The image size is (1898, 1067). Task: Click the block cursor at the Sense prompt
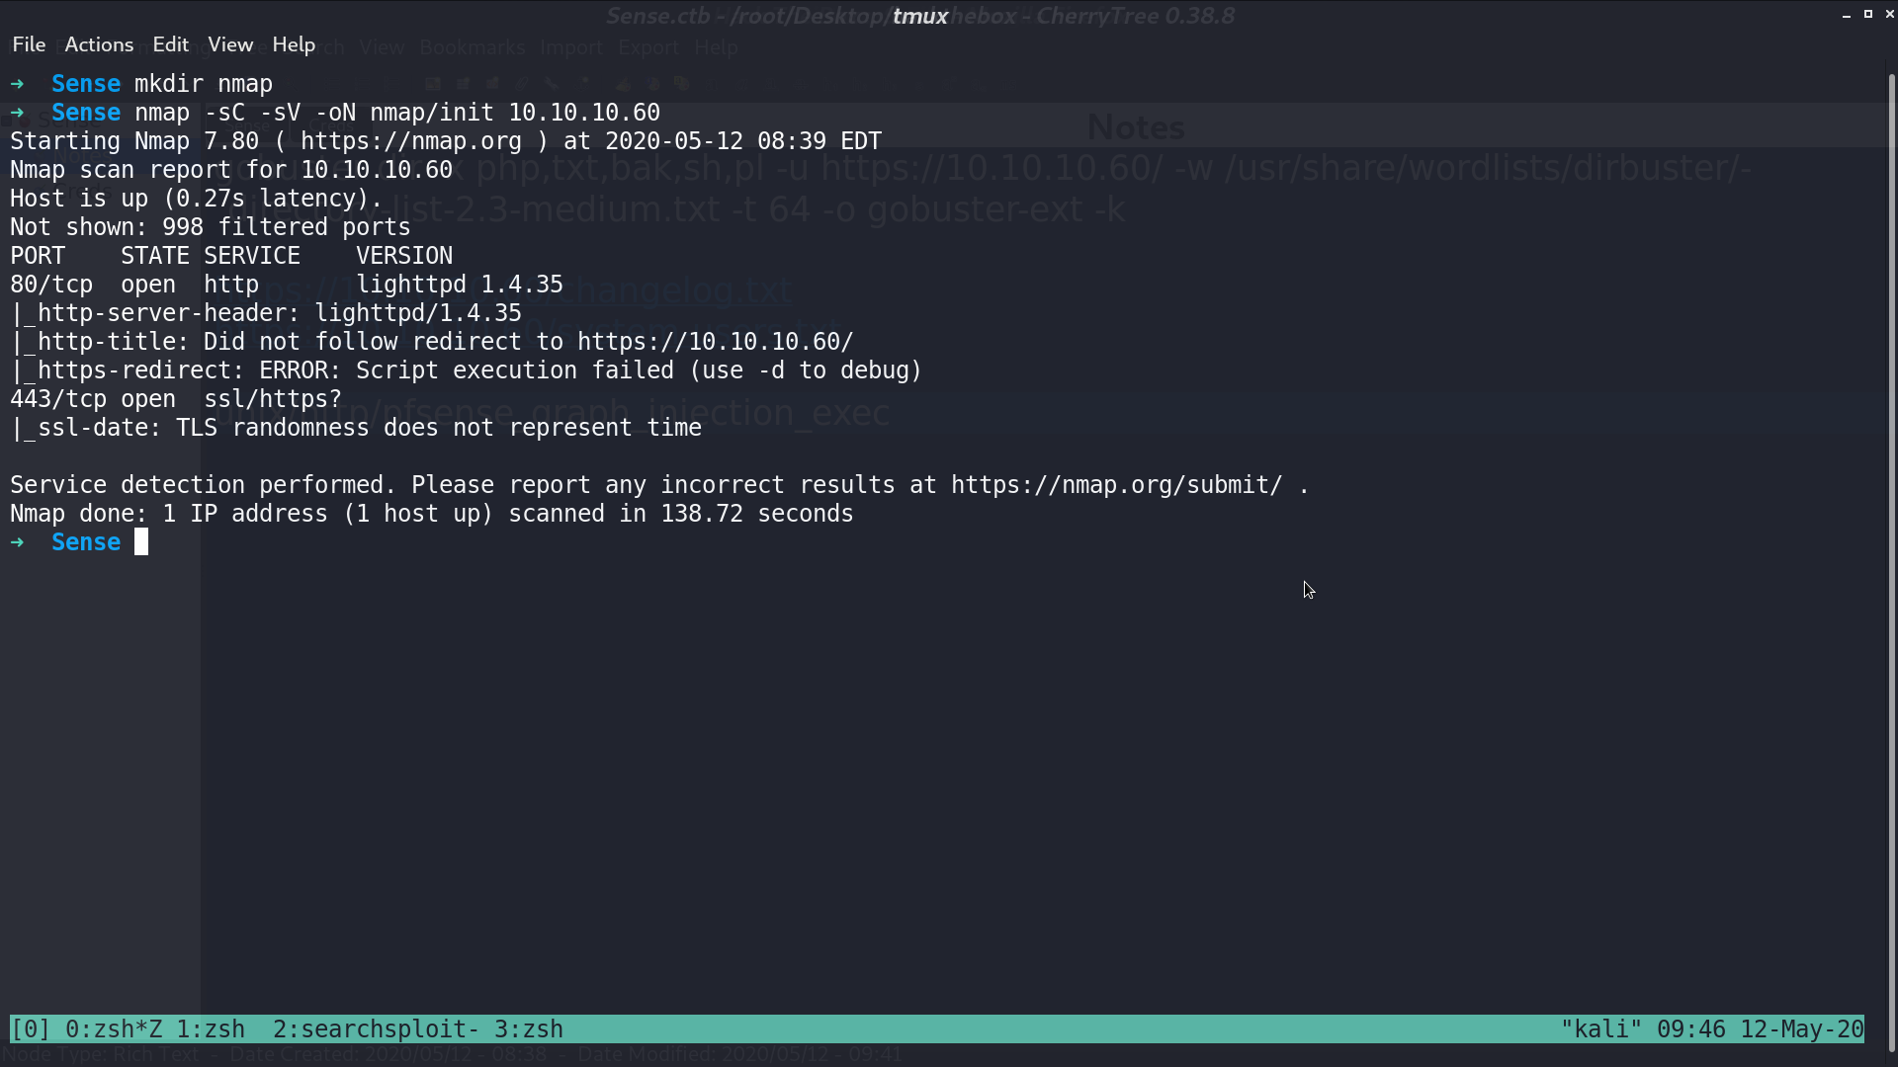[x=141, y=542]
